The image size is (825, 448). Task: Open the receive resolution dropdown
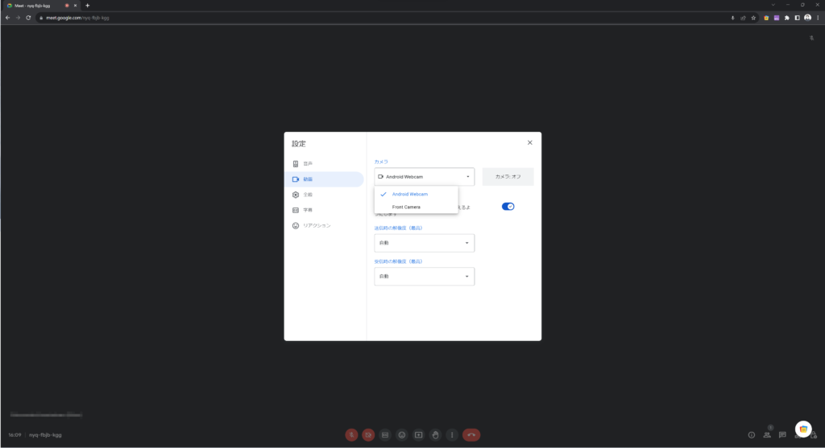click(x=425, y=277)
